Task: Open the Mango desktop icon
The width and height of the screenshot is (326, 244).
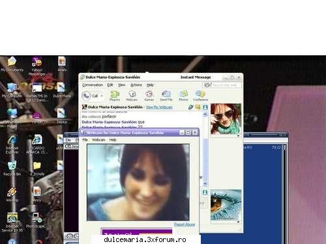Action: click(x=37, y=118)
